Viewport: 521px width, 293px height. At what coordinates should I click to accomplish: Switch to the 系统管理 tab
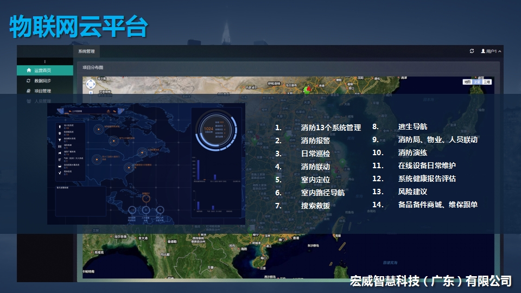[x=86, y=51]
